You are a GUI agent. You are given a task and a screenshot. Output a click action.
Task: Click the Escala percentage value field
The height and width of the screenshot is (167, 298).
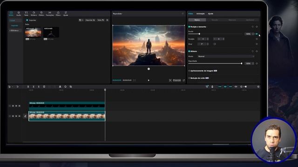248,34
